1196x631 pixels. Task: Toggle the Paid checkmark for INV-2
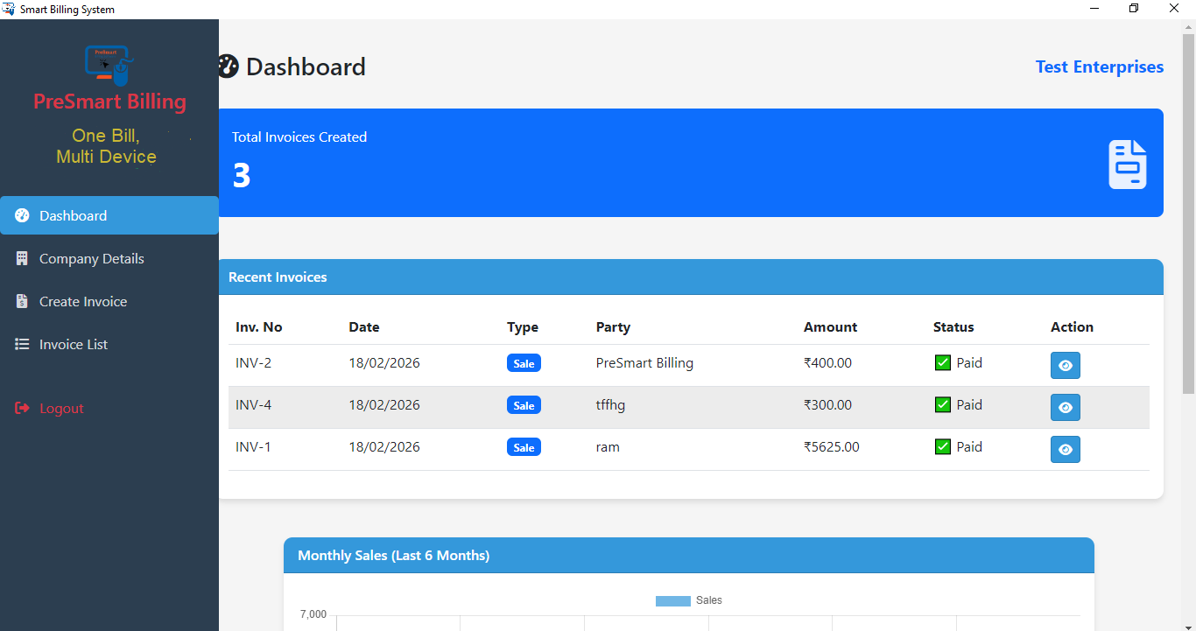tap(942, 361)
